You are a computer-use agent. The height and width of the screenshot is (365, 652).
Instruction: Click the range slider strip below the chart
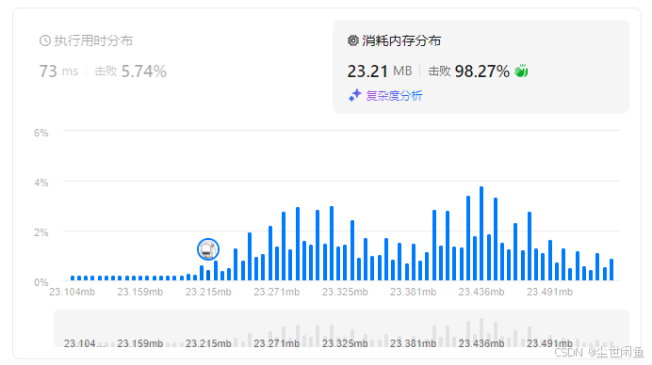(341, 328)
